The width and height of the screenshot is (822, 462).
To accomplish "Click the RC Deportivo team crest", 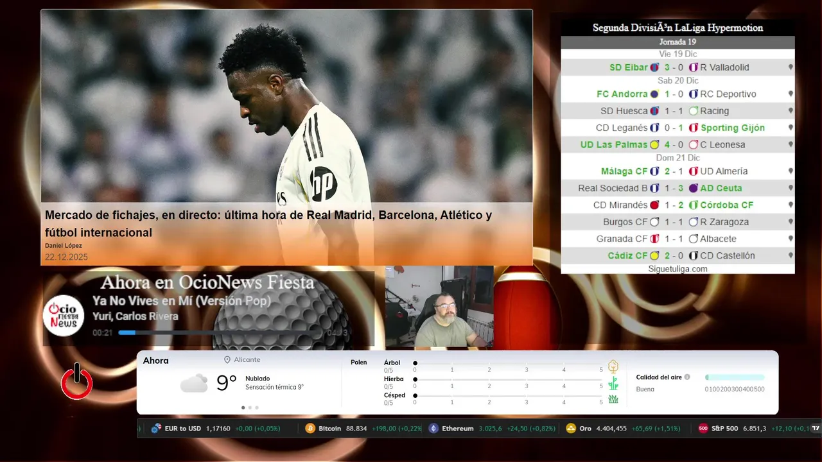I will coord(694,94).
